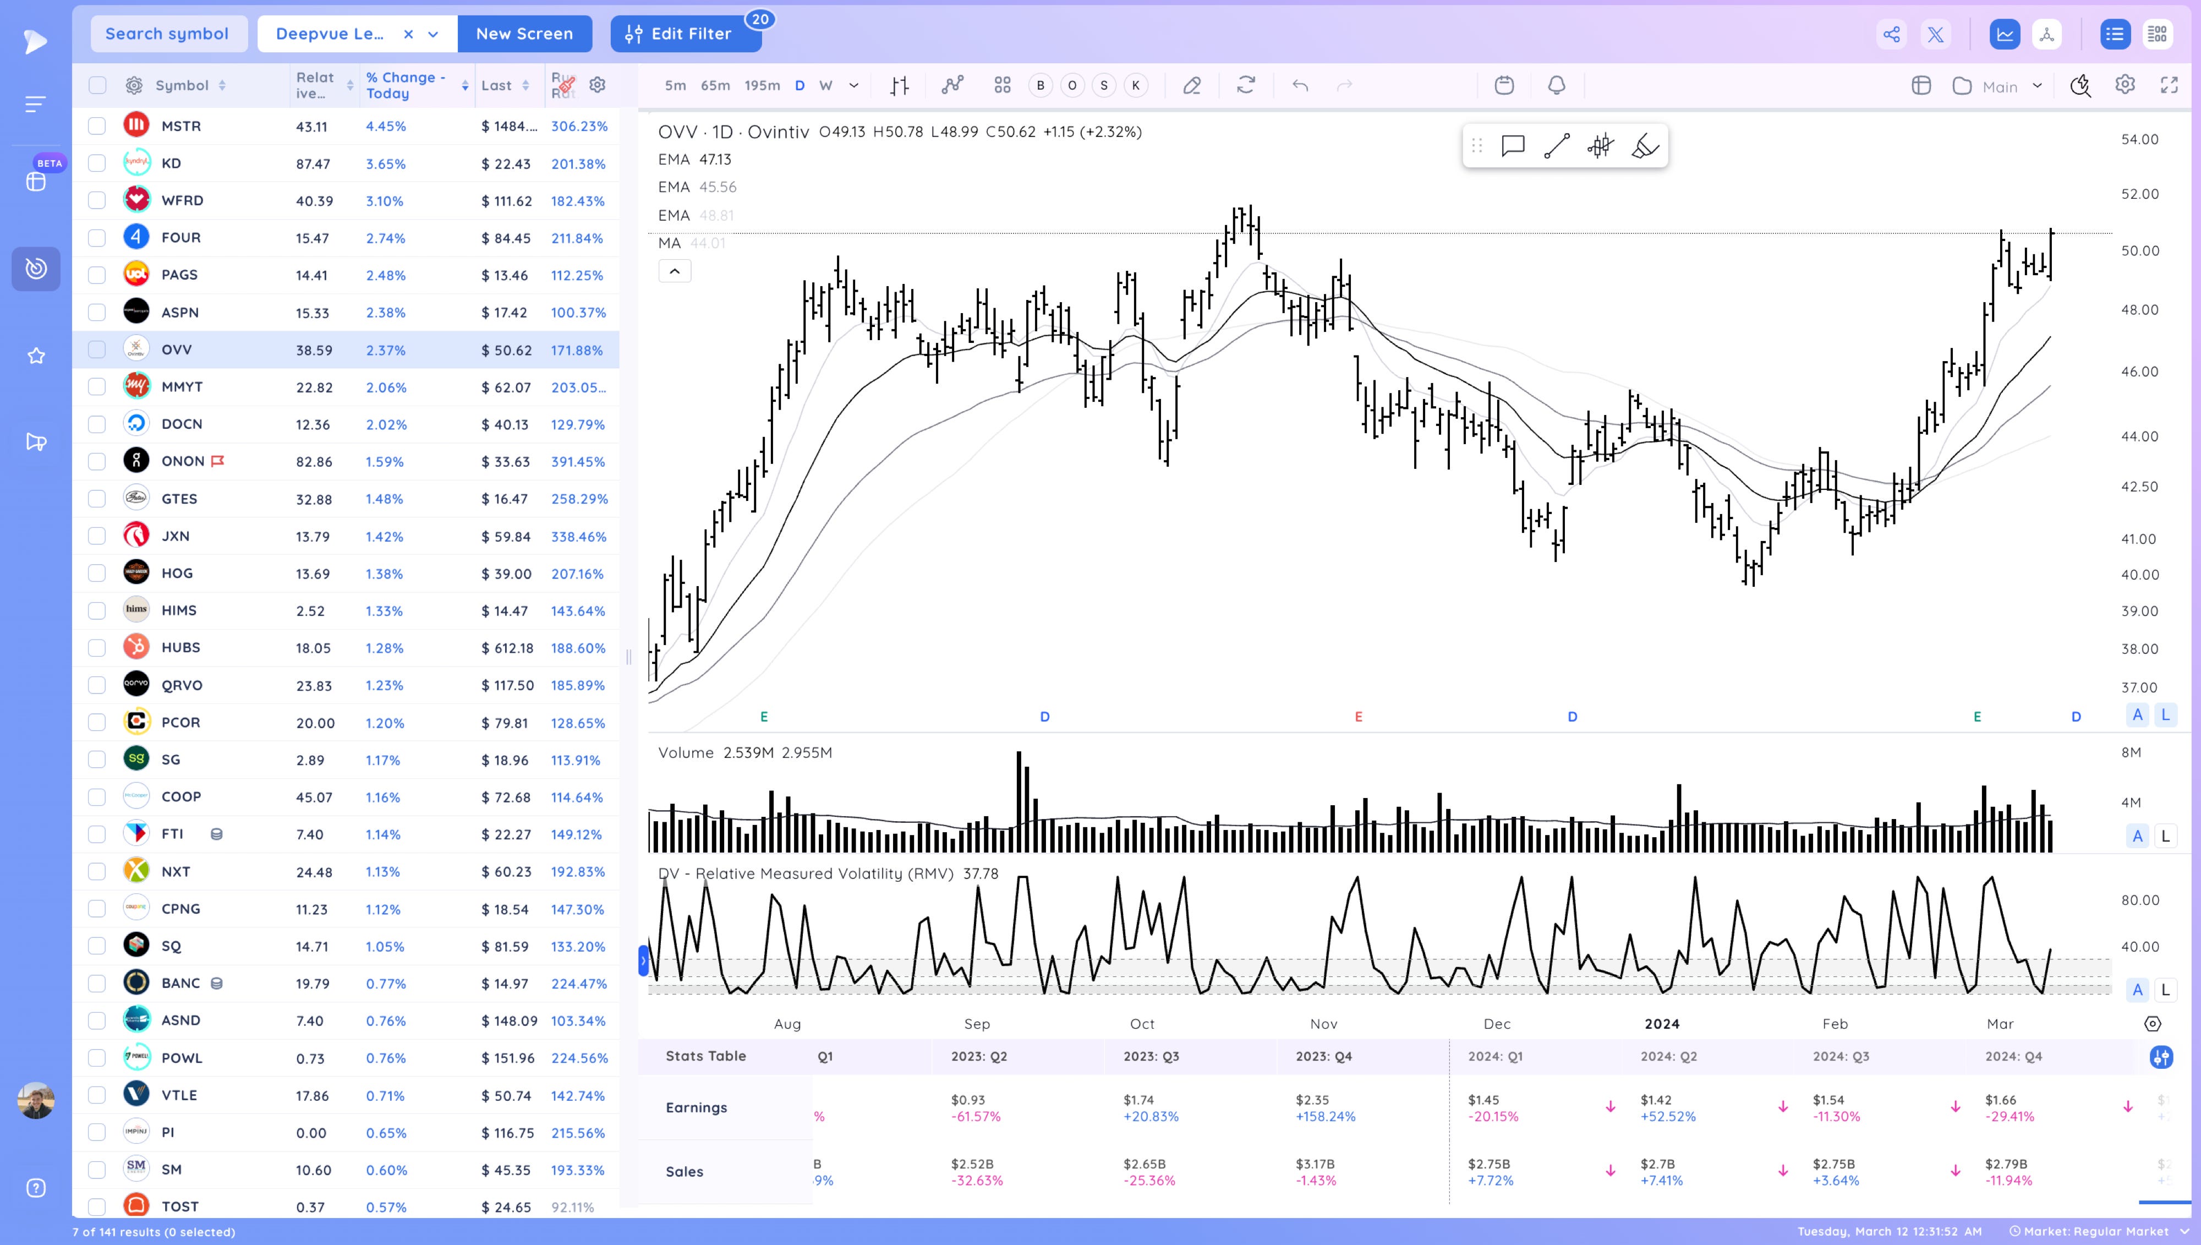Check the ONON row checkbox

97,461
